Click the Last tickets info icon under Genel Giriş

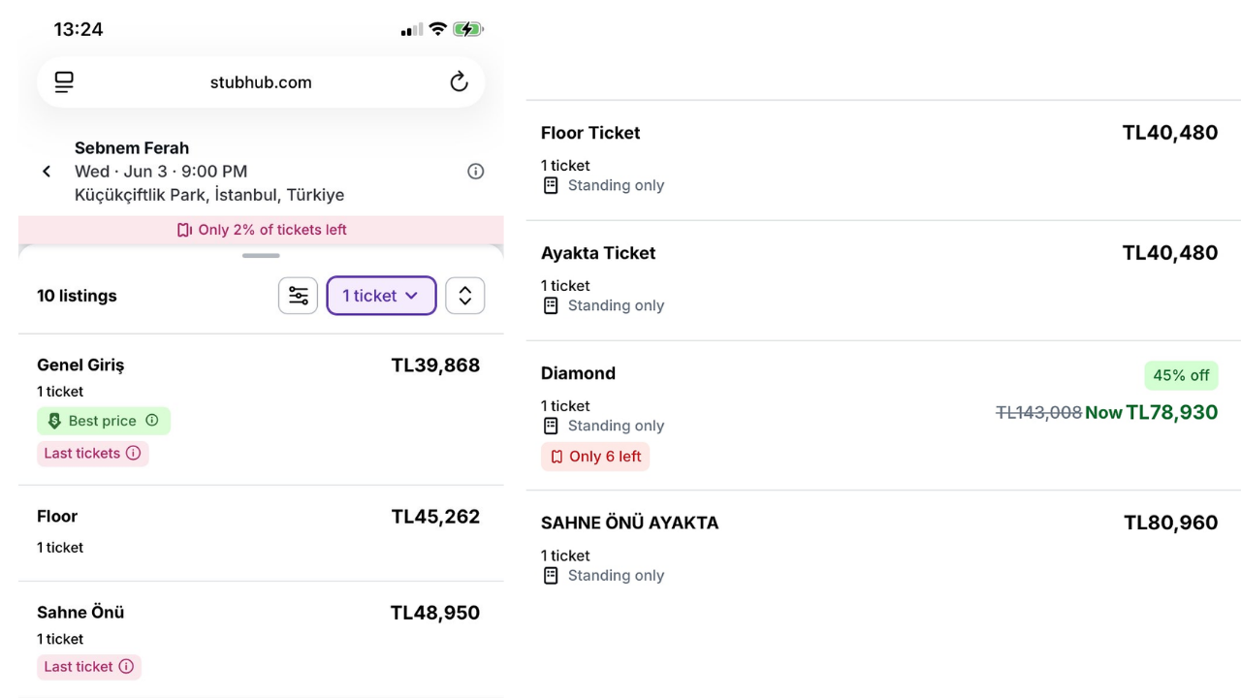tap(134, 453)
